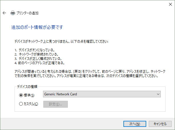175x130 pixels.
Task: Click the キャンセル button
Action: pos(160,124)
